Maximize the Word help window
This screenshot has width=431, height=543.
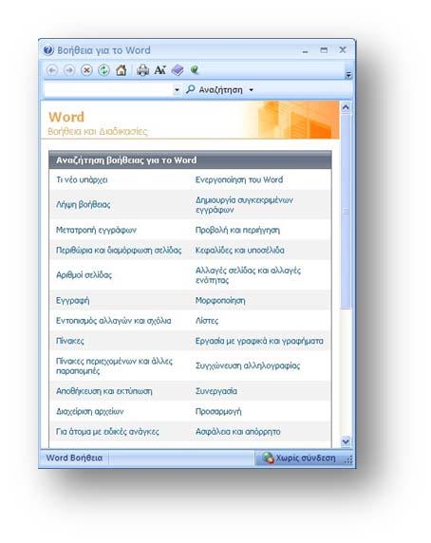324,50
